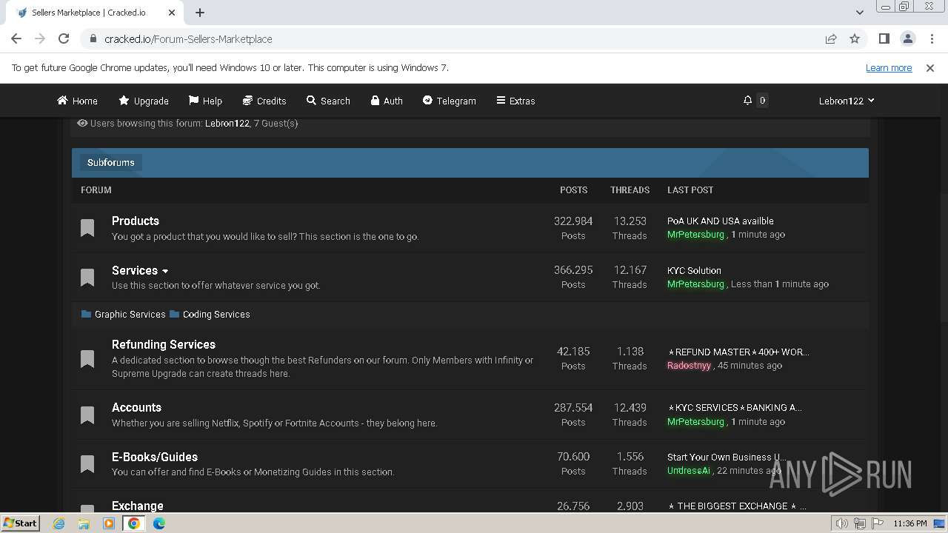Click Learn more about Chrome updates

pyautogui.click(x=889, y=67)
